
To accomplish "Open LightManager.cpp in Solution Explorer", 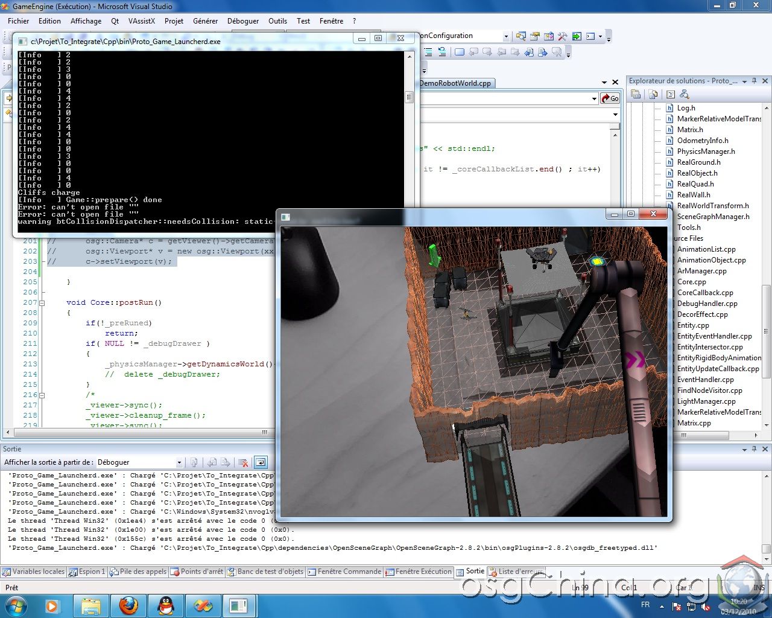I will [706, 401].
